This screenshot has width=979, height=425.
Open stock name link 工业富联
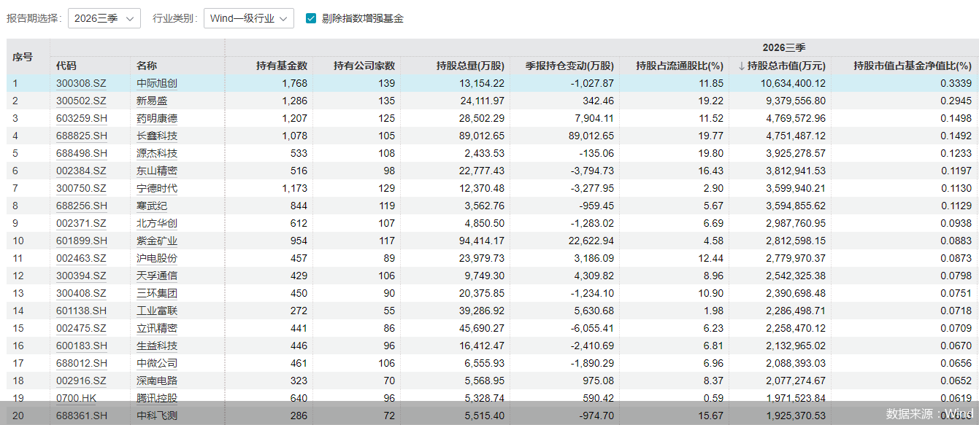click(157, 311)
